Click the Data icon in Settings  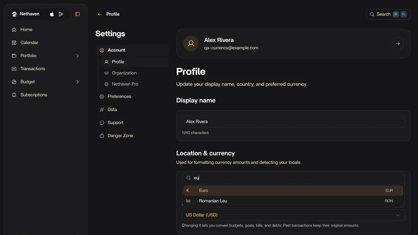[x=102, y=110]
